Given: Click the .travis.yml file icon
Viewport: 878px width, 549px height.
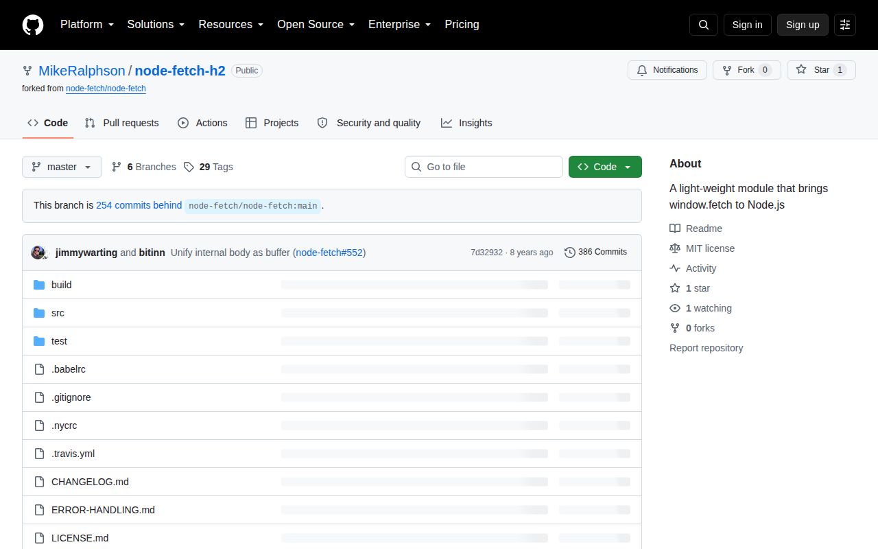Looking at the screenshot, I should click(x=39, y=454).
